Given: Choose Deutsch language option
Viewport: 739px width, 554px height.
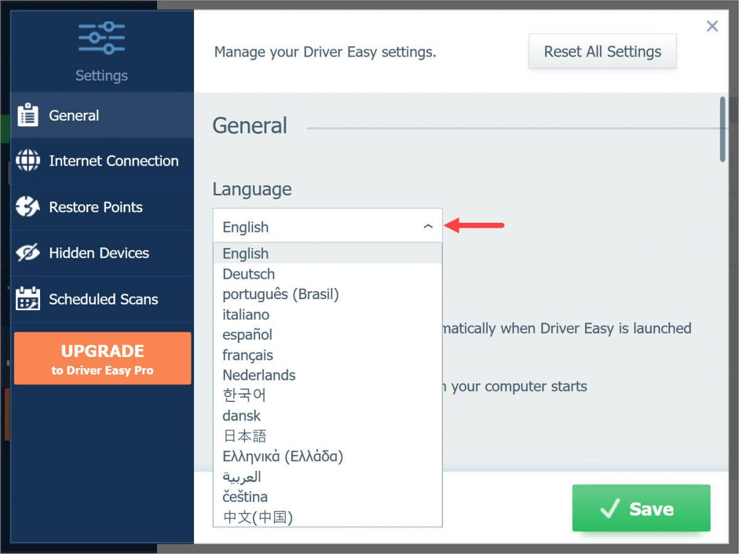Looking at the screenshot, I should pos(328,274).
